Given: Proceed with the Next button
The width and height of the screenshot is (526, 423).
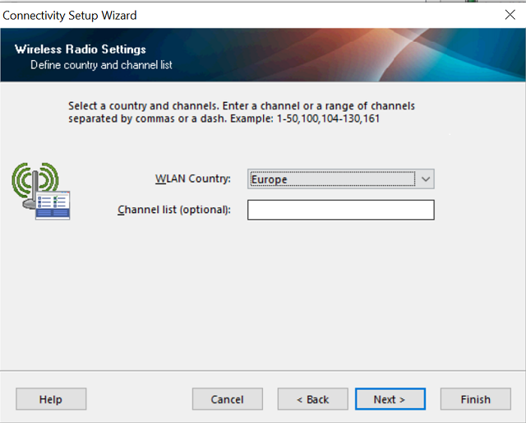Looking at the screenshot, I should [x=390, y=399].
